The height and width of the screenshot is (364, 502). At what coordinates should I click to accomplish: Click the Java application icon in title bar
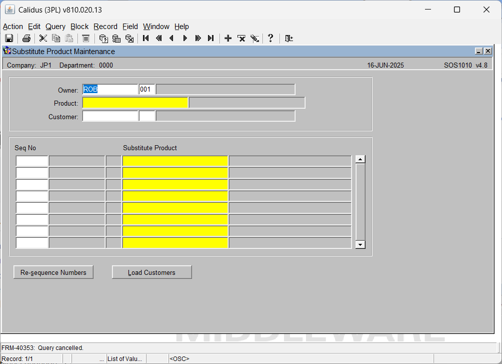click(10, 10)
